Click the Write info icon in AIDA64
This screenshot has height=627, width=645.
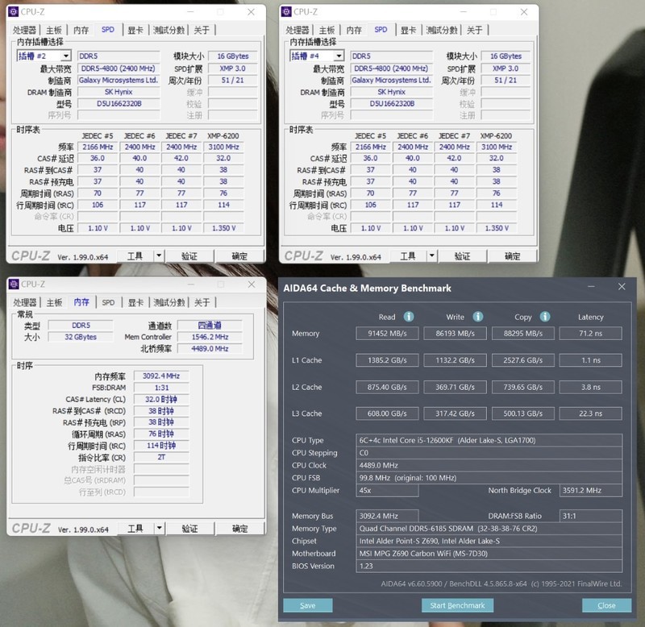click(x=477, y=317)
